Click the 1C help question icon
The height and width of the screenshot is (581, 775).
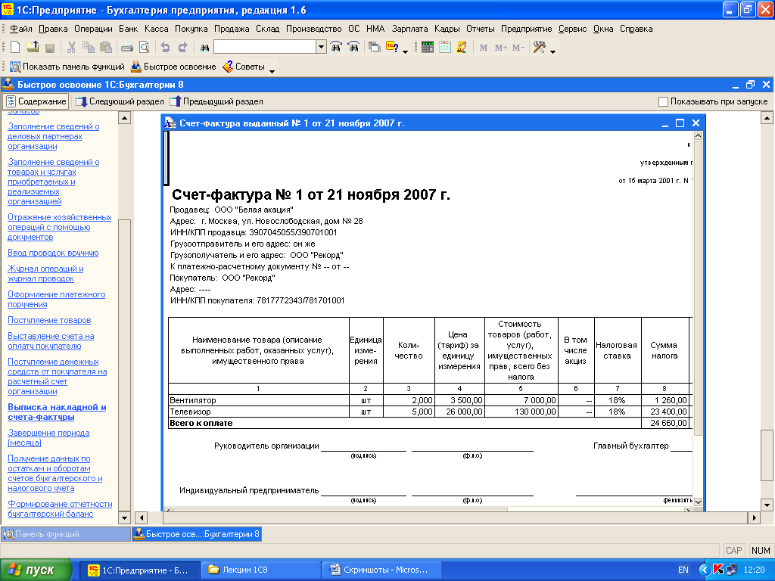click(392, 48)
